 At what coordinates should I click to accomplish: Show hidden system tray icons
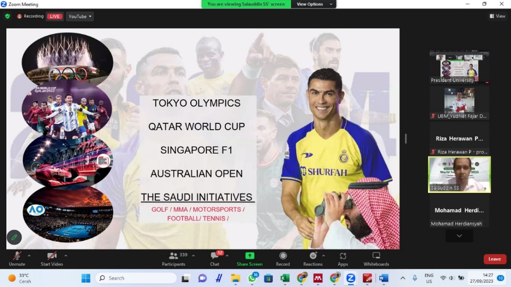click(403, 278)
